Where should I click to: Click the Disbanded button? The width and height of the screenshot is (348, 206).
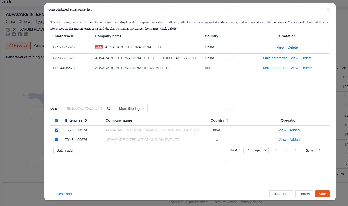tap(281, 194)
